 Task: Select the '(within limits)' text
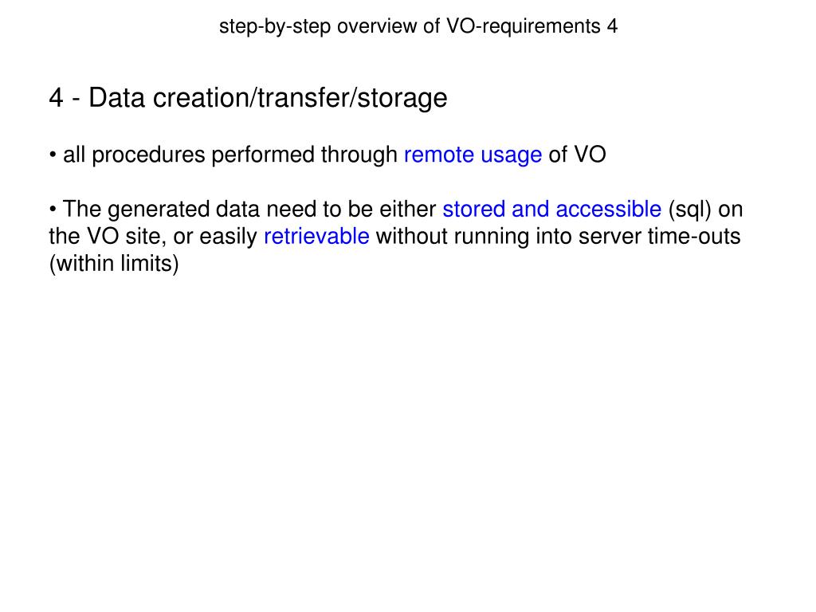click(x=114, y=263)
